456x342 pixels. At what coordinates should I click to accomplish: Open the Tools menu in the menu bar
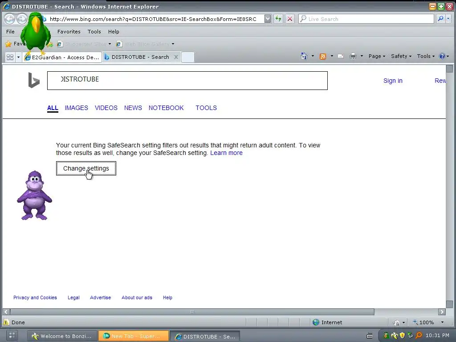pos(94,32)
